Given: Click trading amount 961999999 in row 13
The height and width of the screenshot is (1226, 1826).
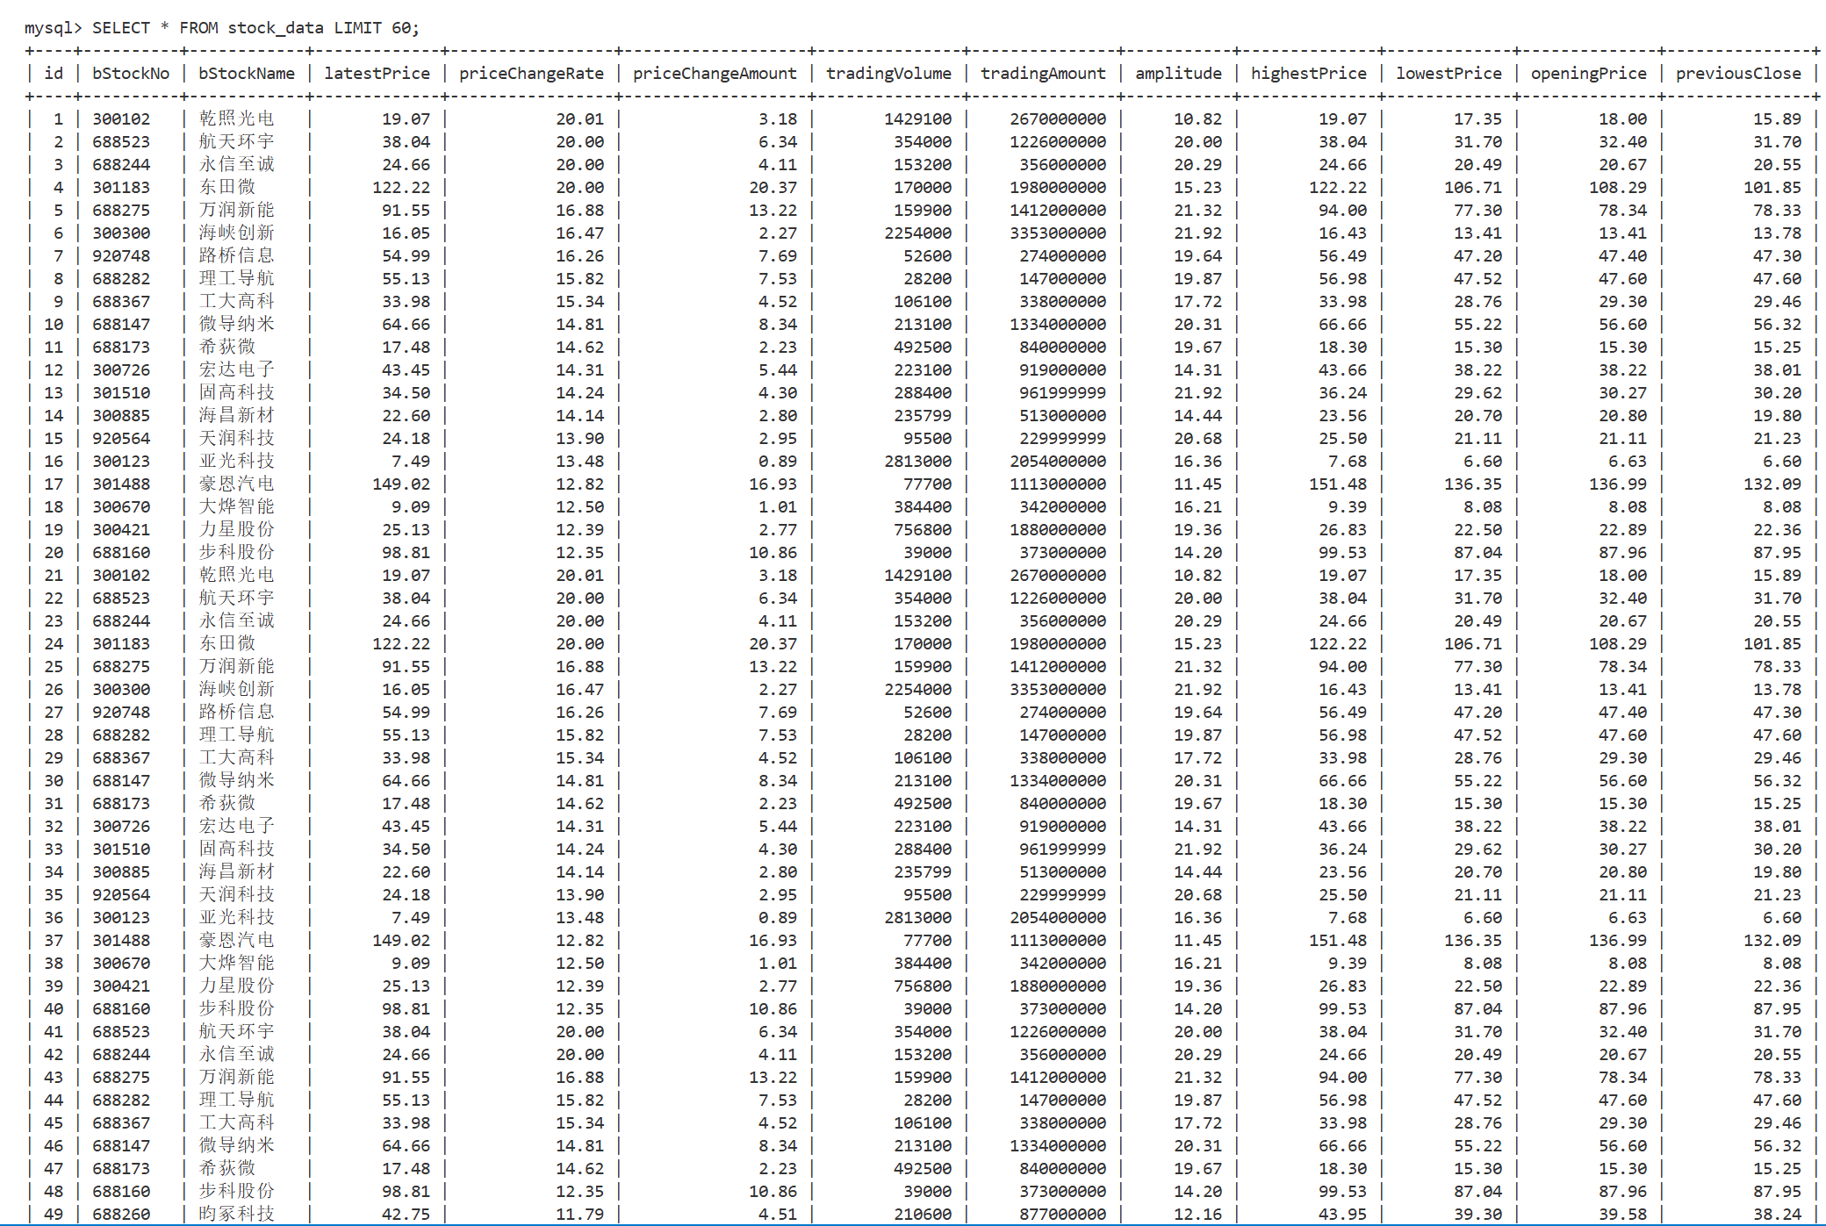Looking at the screenshot, I should pyautogui.click(x=1062, y=393).
